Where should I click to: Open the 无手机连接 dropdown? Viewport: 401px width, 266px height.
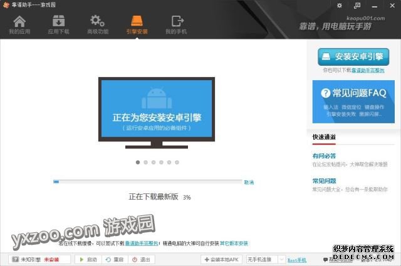pyautogui.click(x=265, y=260)
